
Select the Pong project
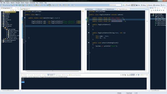tap(6, 21)
